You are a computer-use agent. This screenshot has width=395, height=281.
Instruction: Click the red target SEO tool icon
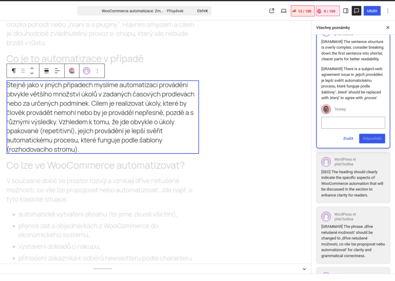[x=72, y=71]
